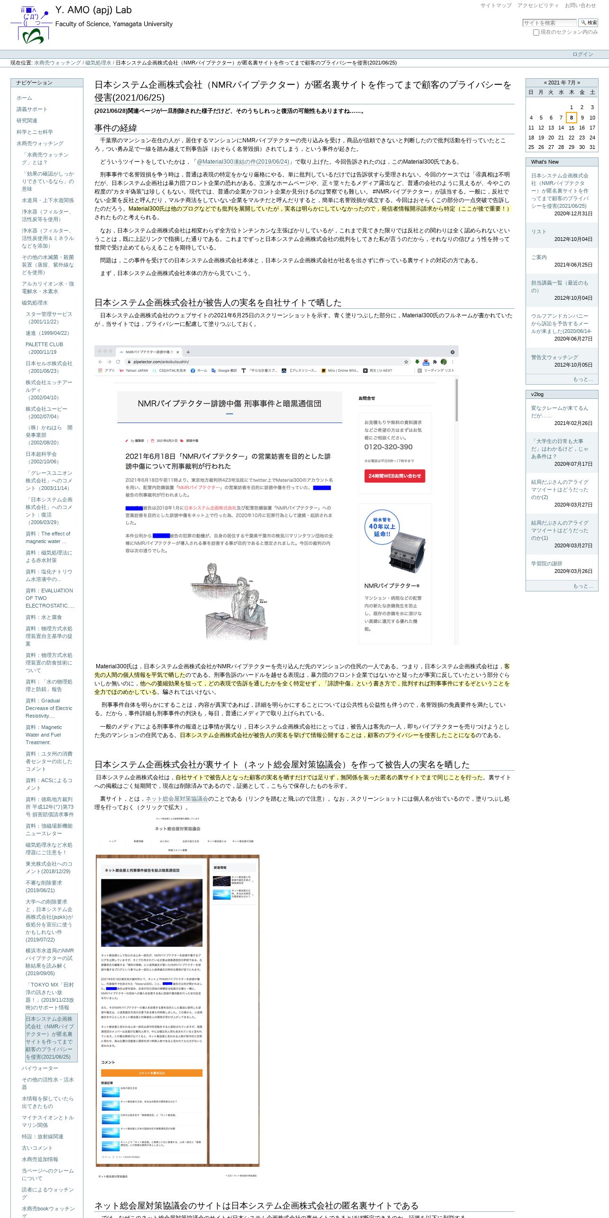Open ウルフアンドカンパニー What's New entry

[561, 324]
